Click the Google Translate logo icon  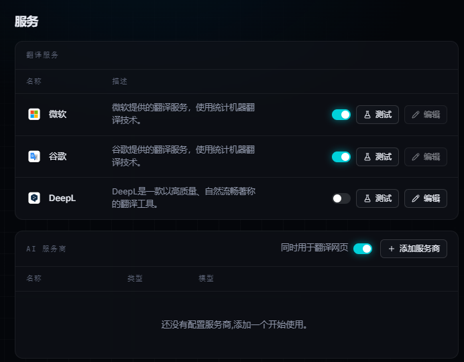tap(34, 156)
